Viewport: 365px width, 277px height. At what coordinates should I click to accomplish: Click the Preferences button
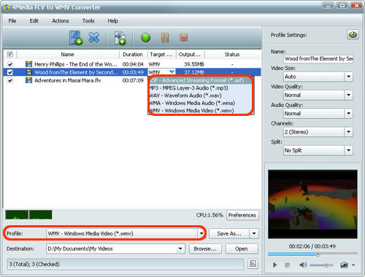(x=242, y=215)
